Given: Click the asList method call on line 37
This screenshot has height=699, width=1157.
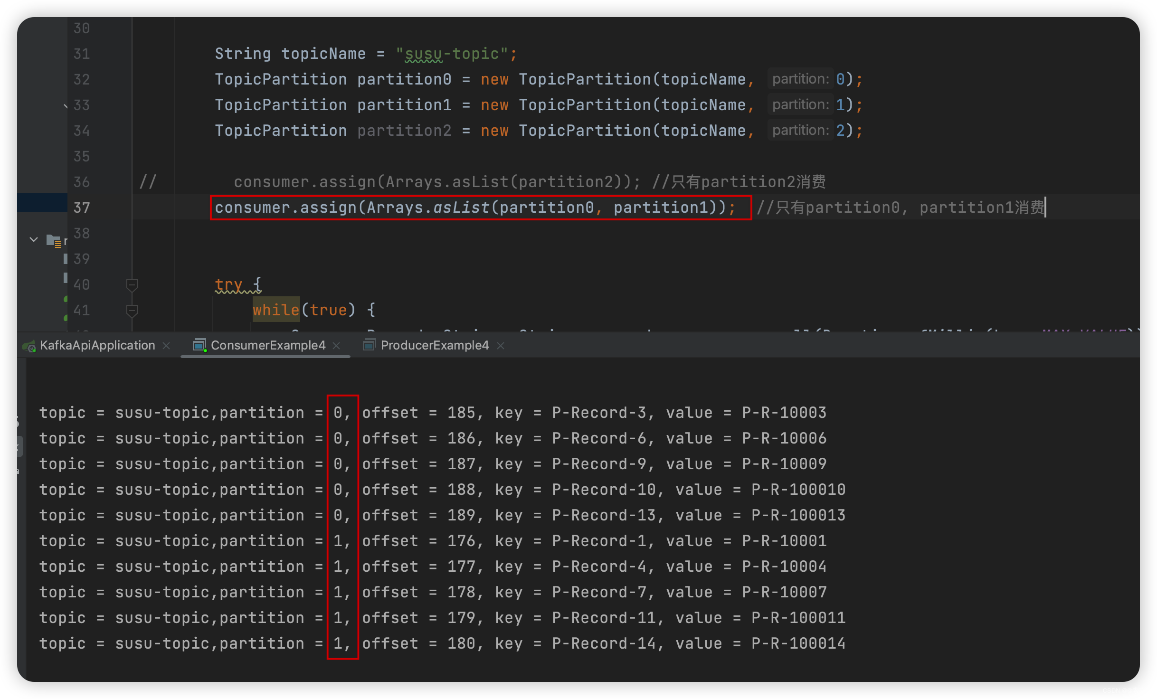Looking at the screenshot, I should (461, 208).
